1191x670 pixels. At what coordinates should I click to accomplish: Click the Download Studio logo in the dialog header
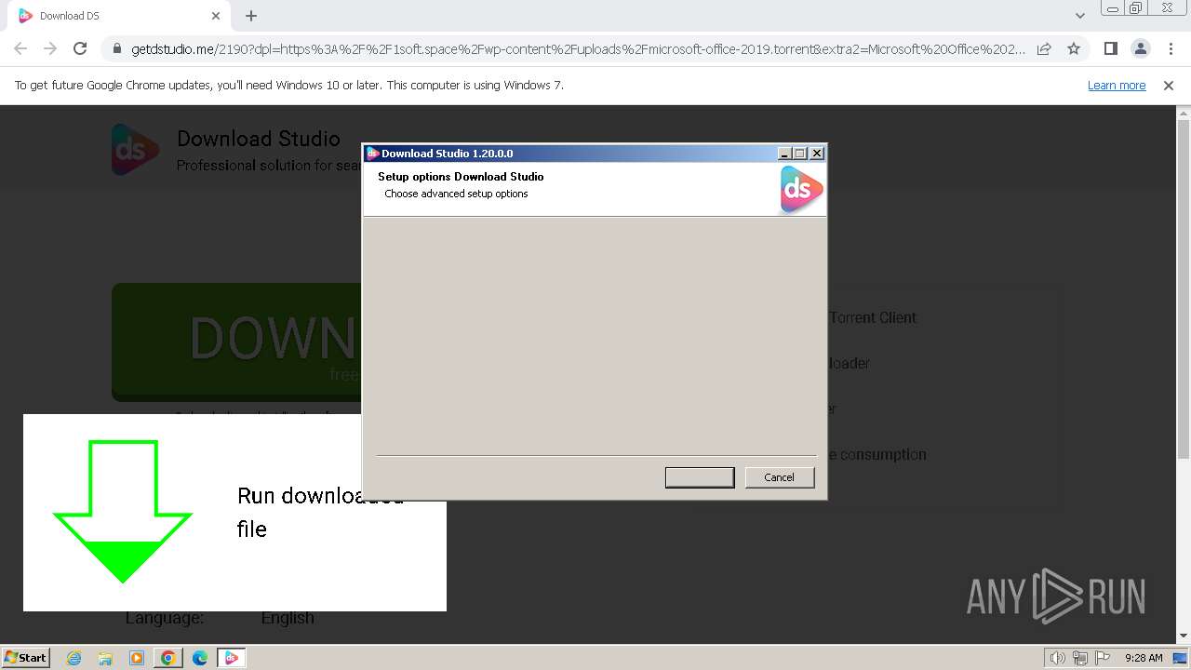800,190
